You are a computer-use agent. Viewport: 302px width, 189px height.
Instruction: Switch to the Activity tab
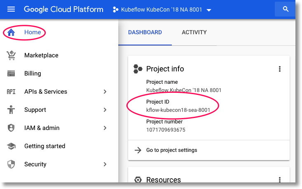tap(194, 33)
